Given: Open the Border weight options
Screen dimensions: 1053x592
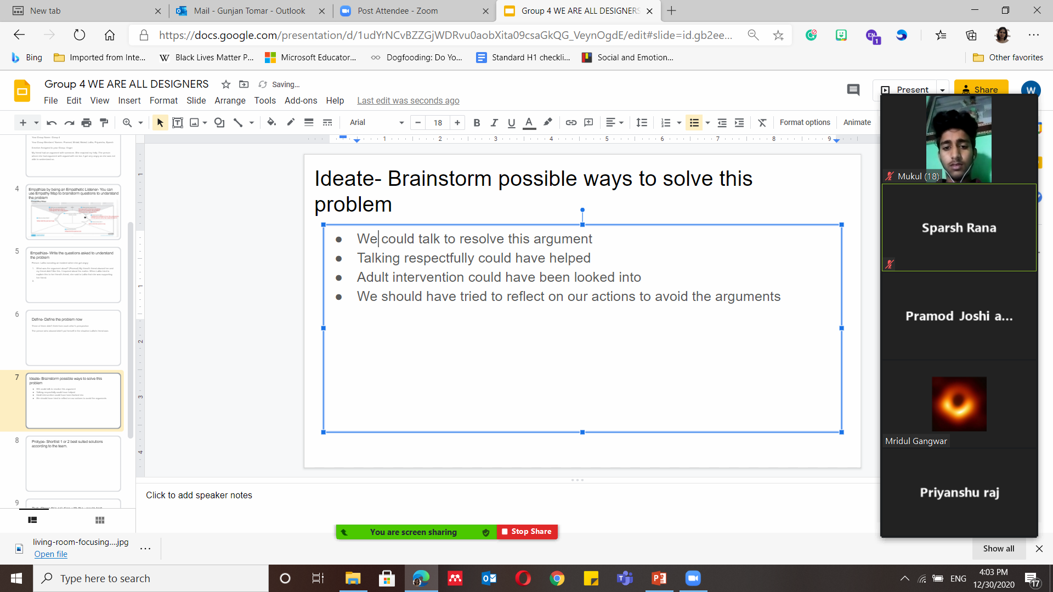Looking at the screenshot, I should [309, 123].
